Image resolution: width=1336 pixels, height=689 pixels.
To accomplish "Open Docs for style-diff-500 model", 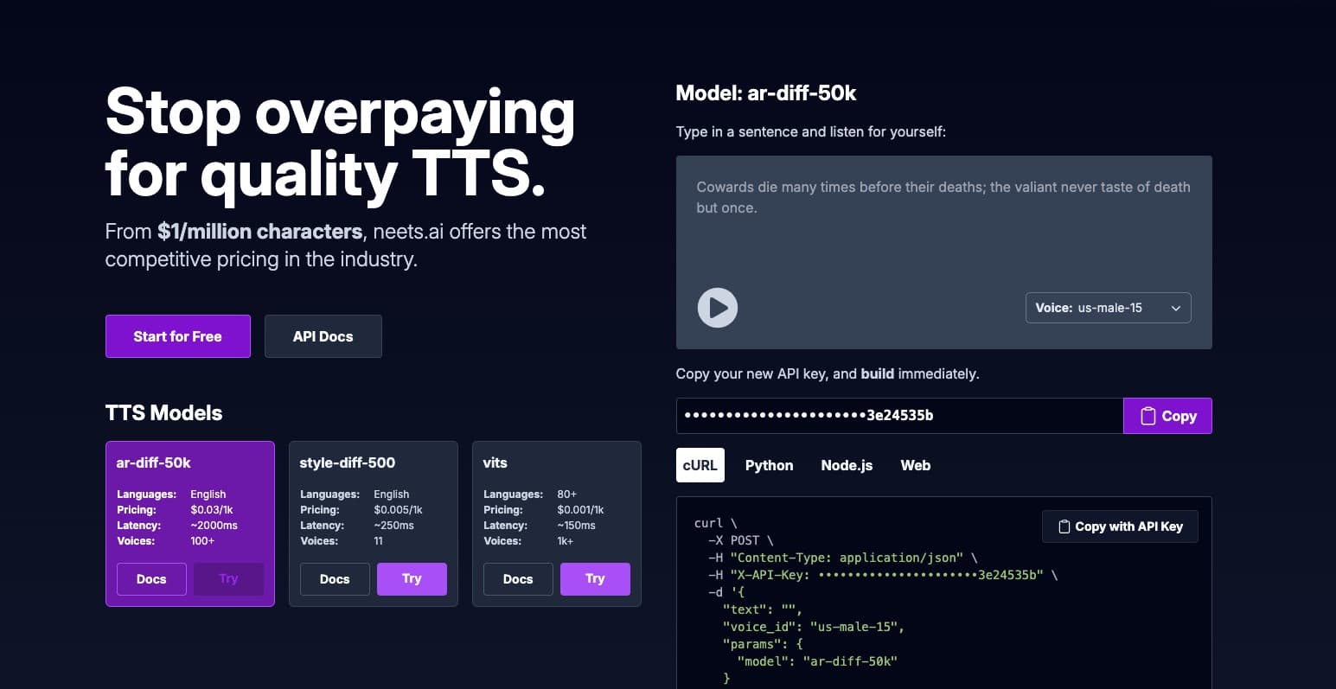I will coord(335,579).
